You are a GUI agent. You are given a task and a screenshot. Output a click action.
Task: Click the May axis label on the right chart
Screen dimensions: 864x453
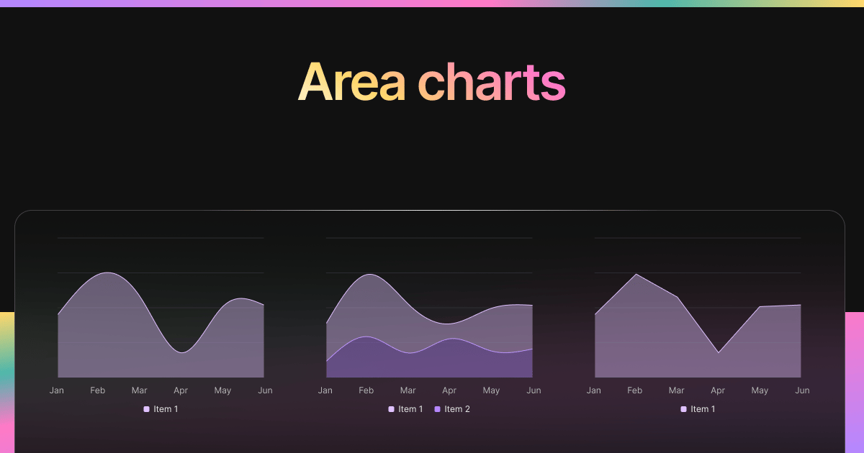[760, 390]
